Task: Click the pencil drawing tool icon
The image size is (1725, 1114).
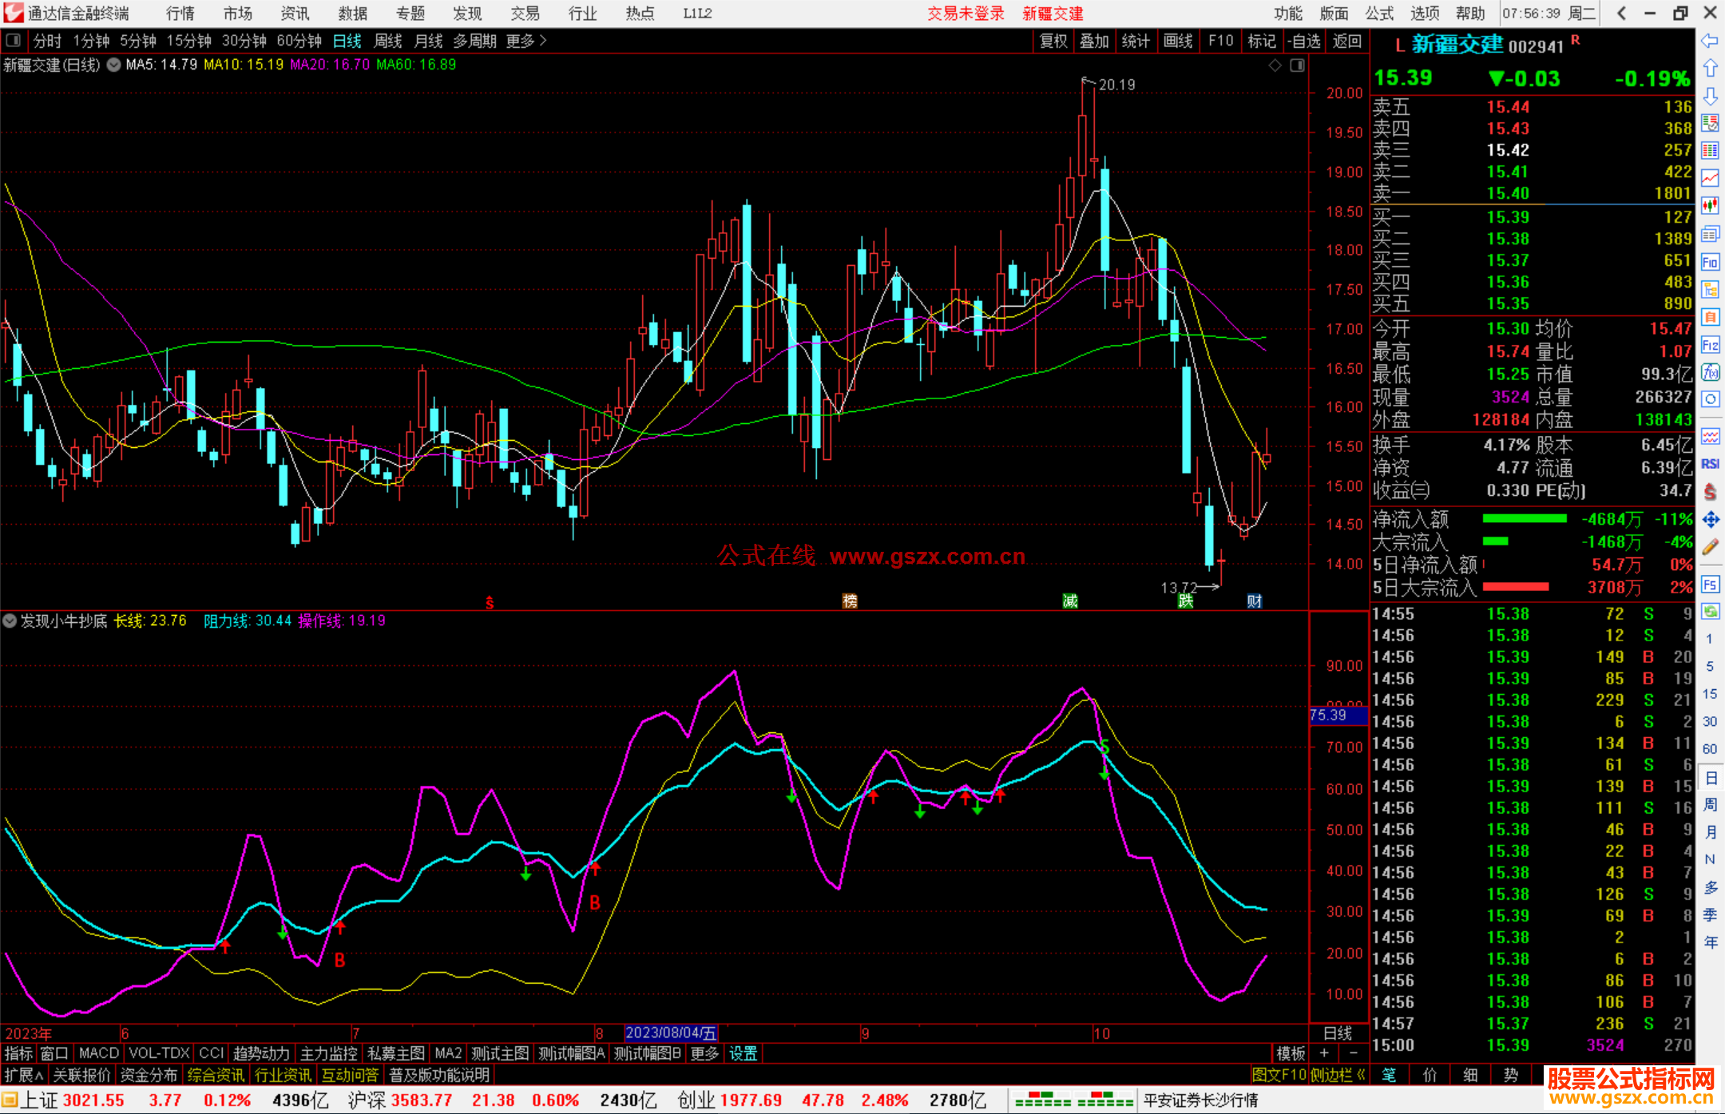Action: [x=1710, y=547]
